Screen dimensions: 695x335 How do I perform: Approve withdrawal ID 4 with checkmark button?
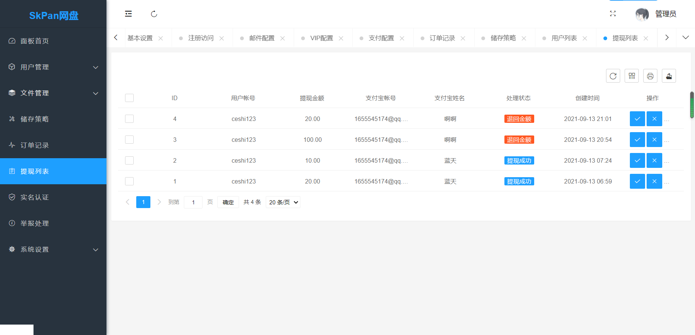tap(637, 119)
